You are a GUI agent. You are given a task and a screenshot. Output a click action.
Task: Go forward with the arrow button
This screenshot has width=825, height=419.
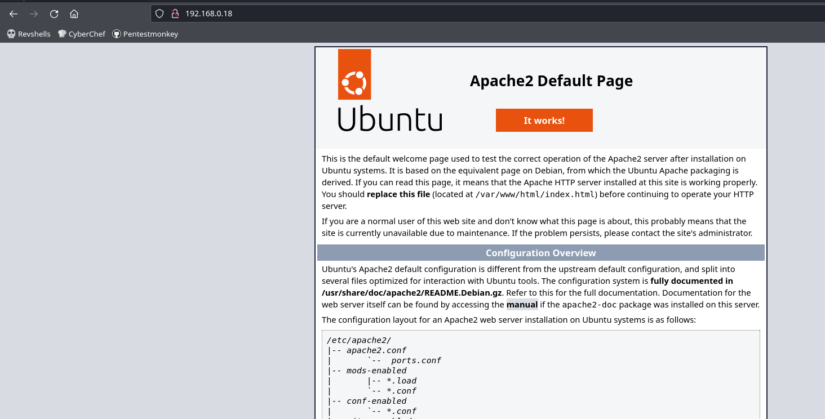point(34,14)
